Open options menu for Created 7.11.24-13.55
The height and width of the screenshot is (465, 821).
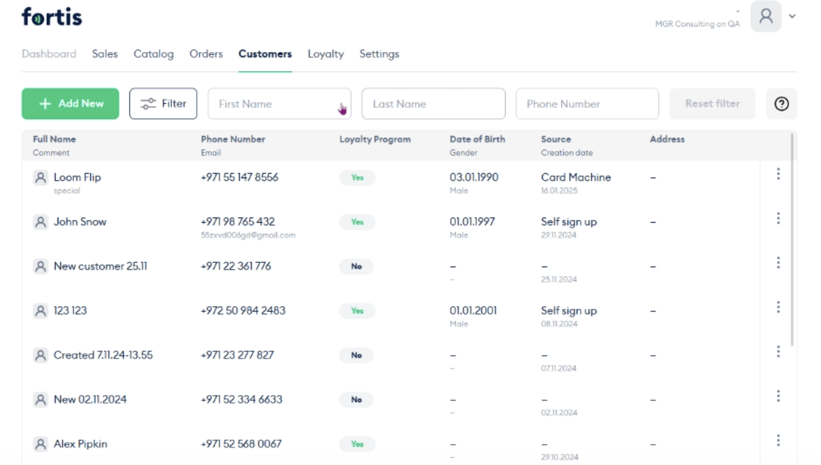[x=778, y=352]
